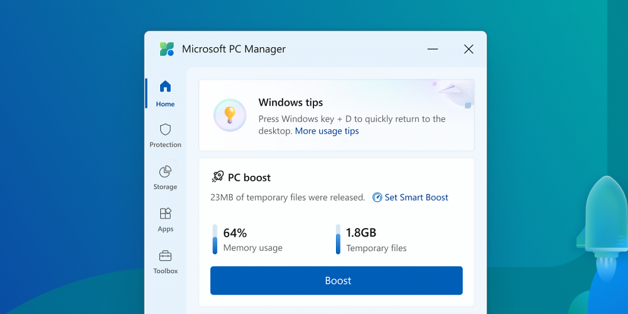The image size is (628, 314).
Task: Click the 23MB temporary files released message
Action: 288,197
